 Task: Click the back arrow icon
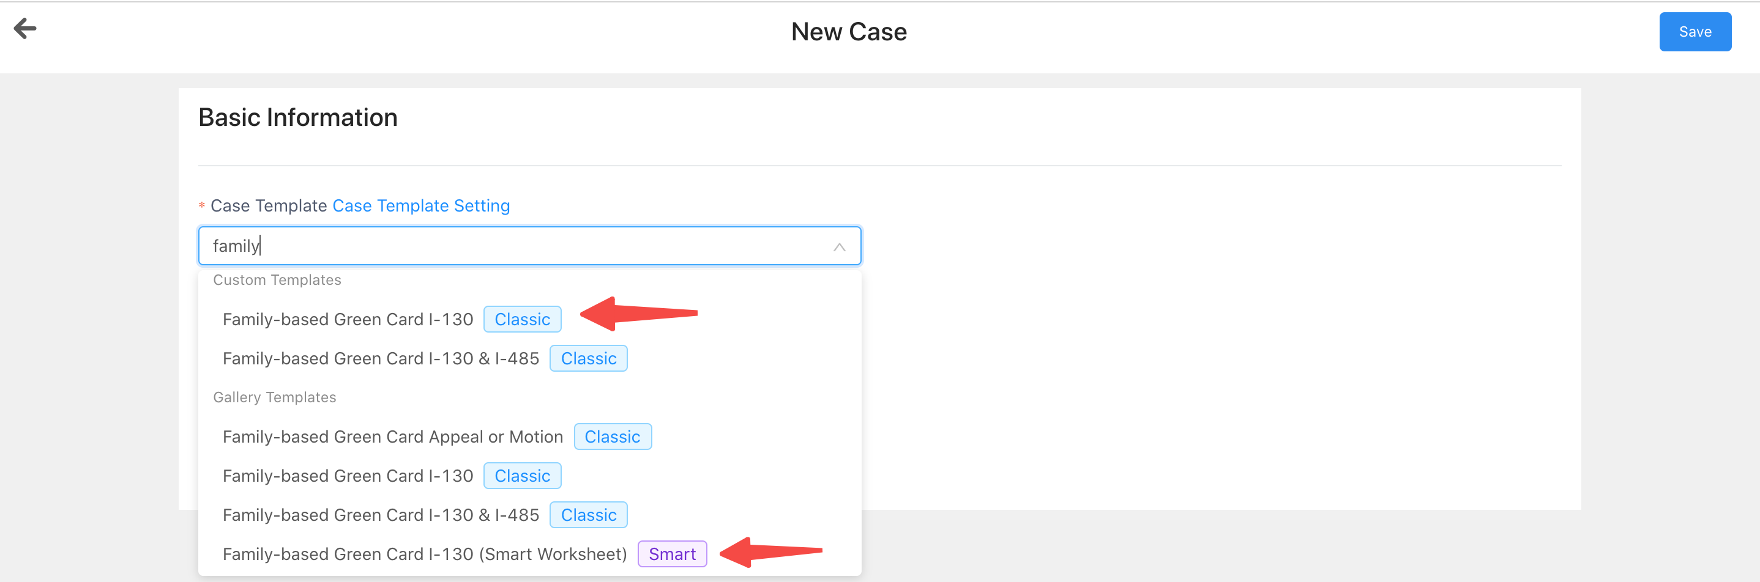pyautogui.click(x=25, y=29)
